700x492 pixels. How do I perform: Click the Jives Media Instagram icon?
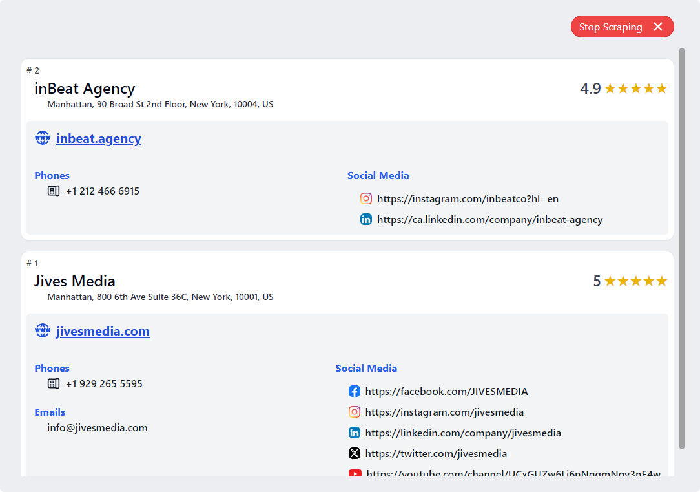tap(355, 412)
